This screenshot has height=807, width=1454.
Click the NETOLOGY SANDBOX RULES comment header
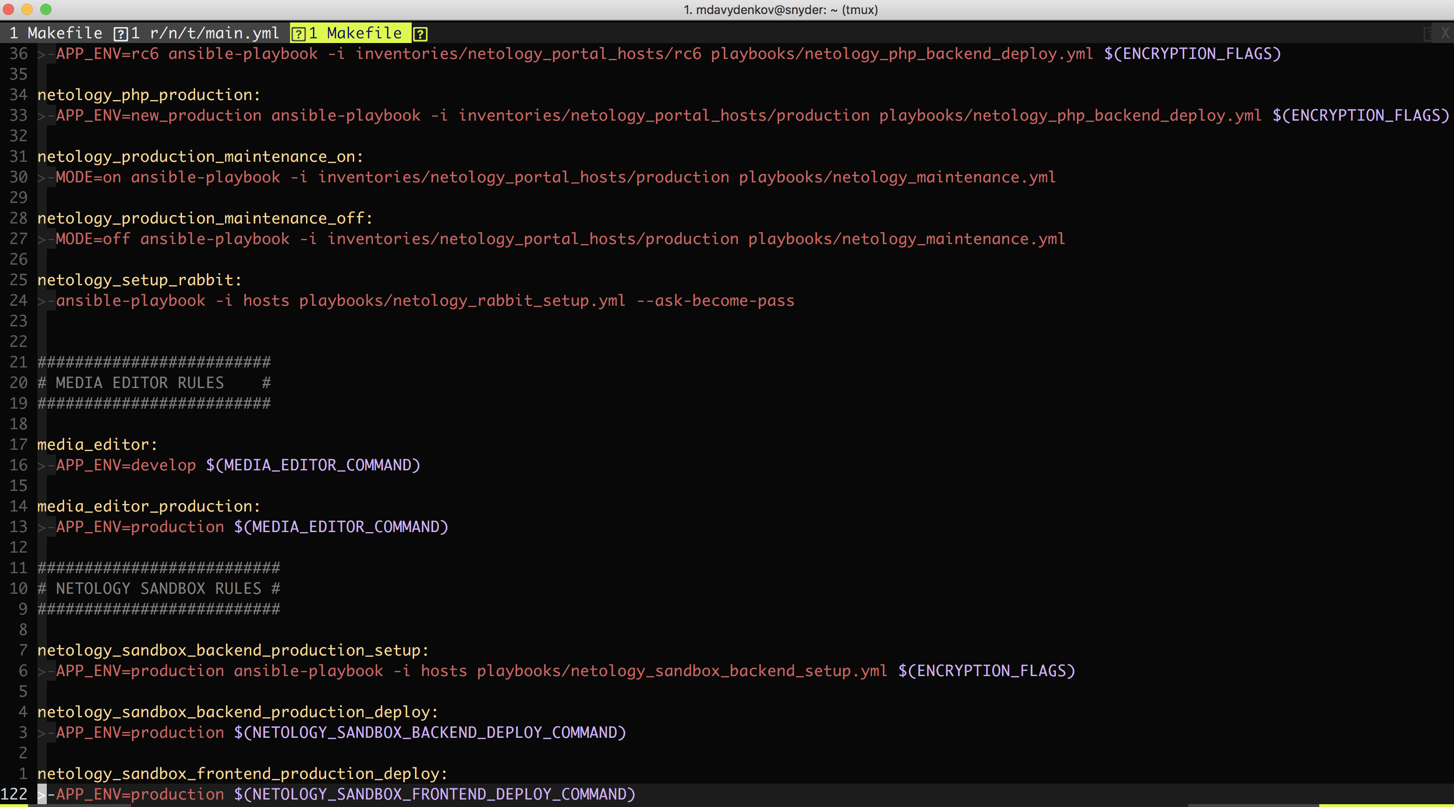(158, 588)
